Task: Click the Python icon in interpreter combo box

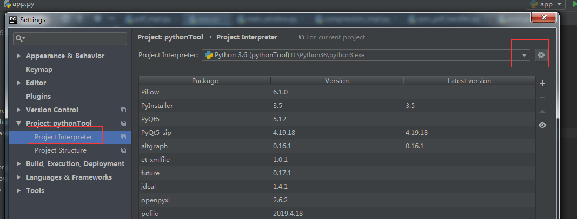Action: coord(209,56)
